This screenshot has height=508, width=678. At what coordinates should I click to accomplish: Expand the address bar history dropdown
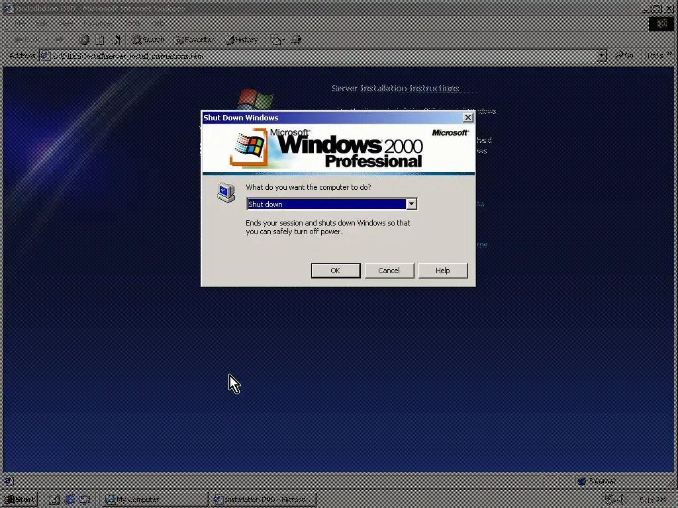601,56
